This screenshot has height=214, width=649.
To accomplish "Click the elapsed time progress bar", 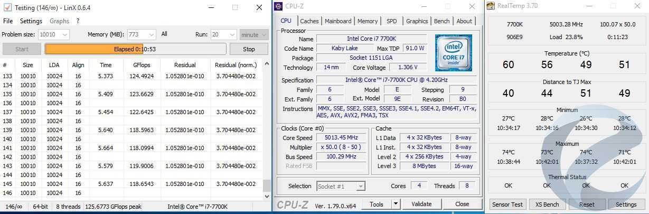I will pos(135,49).
